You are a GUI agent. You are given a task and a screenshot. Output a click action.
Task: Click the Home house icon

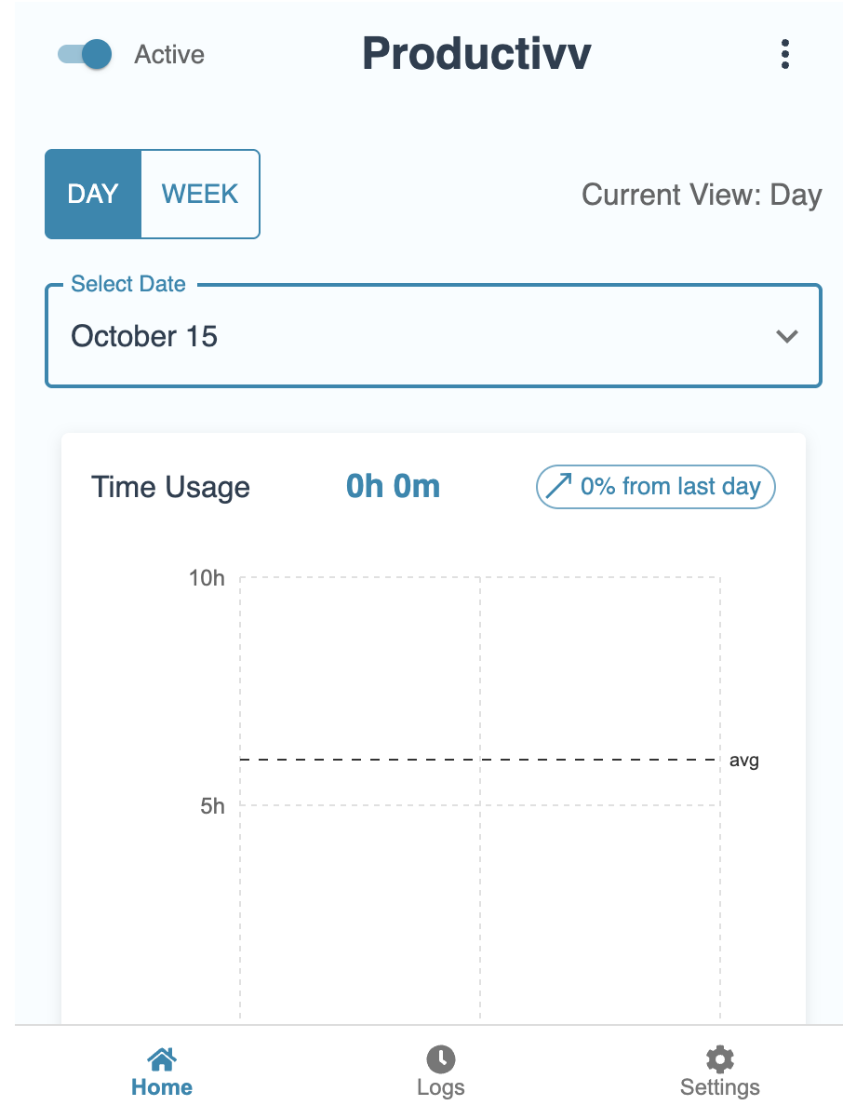pos(162,1058)
